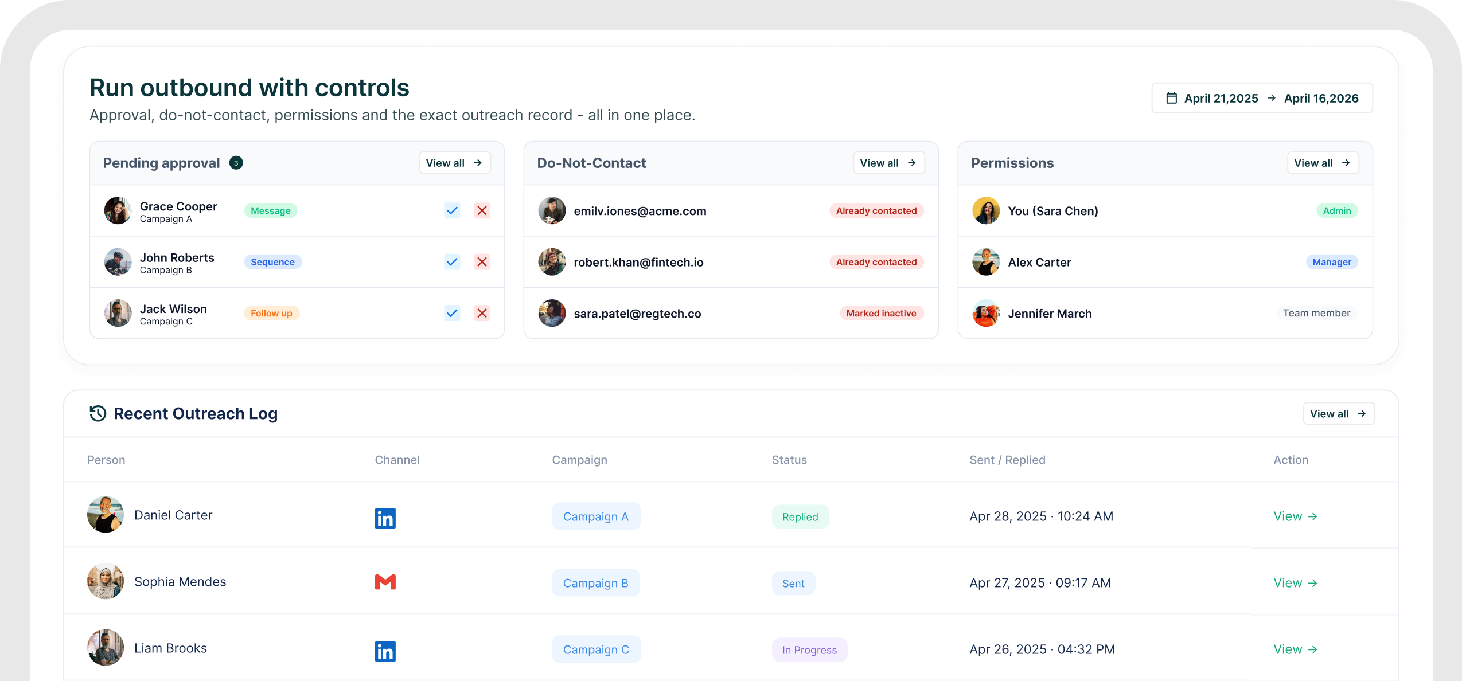The height and width of the screenshot is (681, 1462).
Task: Select the emilv.iones@acme.com entry
Action: [x=731, y=210]
